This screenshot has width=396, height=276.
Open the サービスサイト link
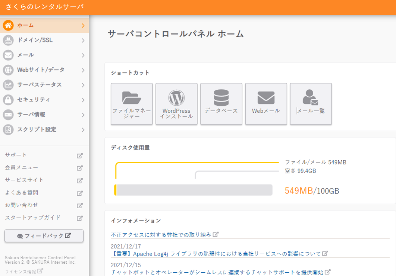point(24,180)
